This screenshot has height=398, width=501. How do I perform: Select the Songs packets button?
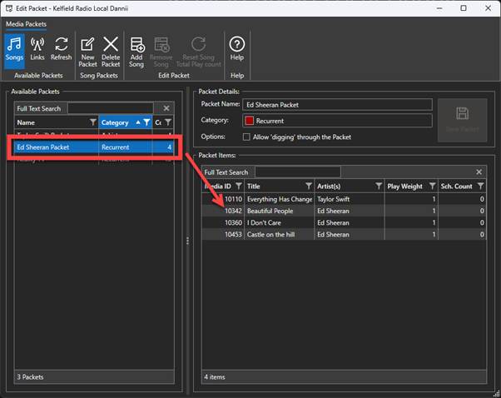14,51
